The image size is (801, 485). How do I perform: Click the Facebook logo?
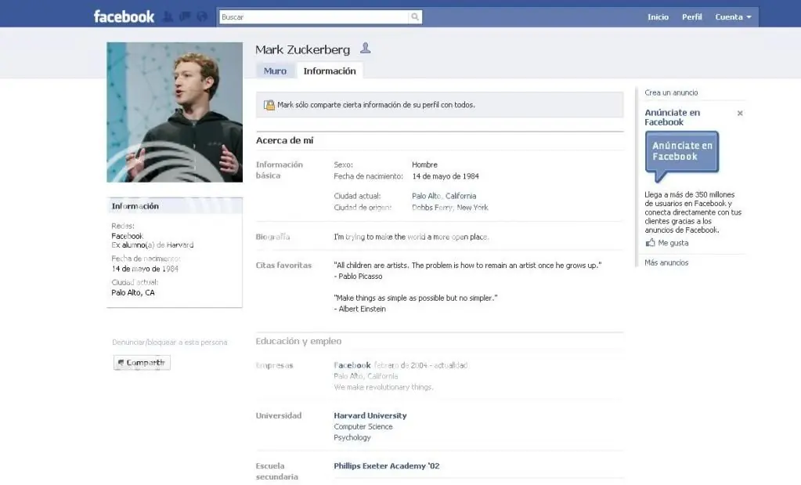point(124,17)
